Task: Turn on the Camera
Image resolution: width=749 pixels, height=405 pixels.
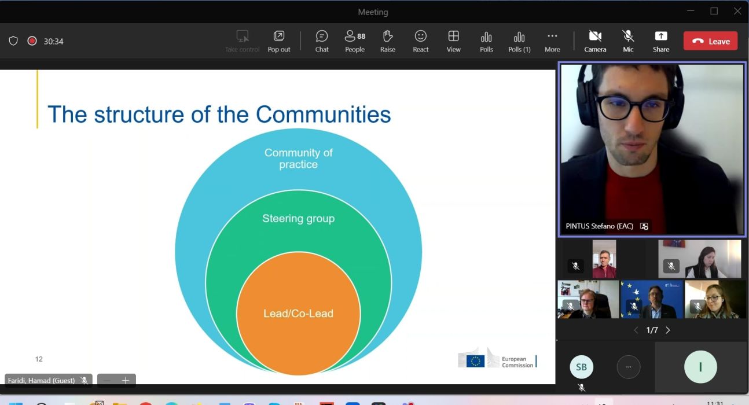Action: tap(595, 41)
